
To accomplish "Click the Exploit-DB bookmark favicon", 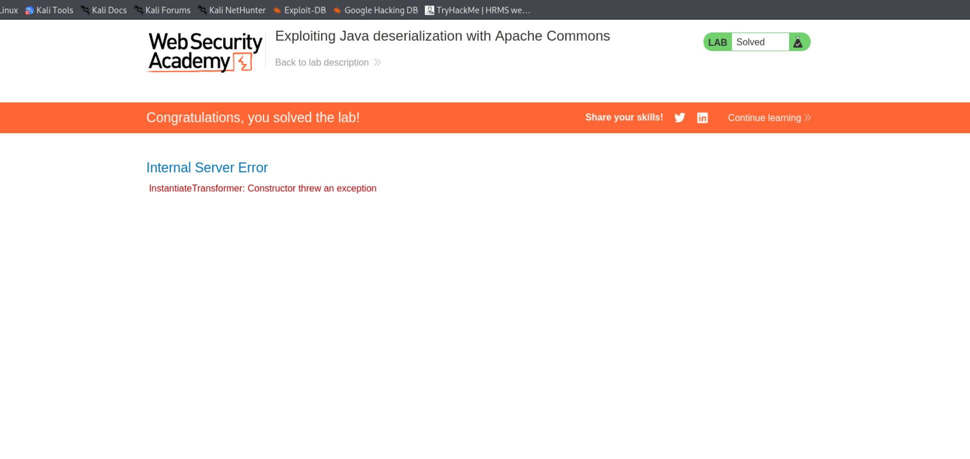I will pyautogui.click(x=277, y=10).
